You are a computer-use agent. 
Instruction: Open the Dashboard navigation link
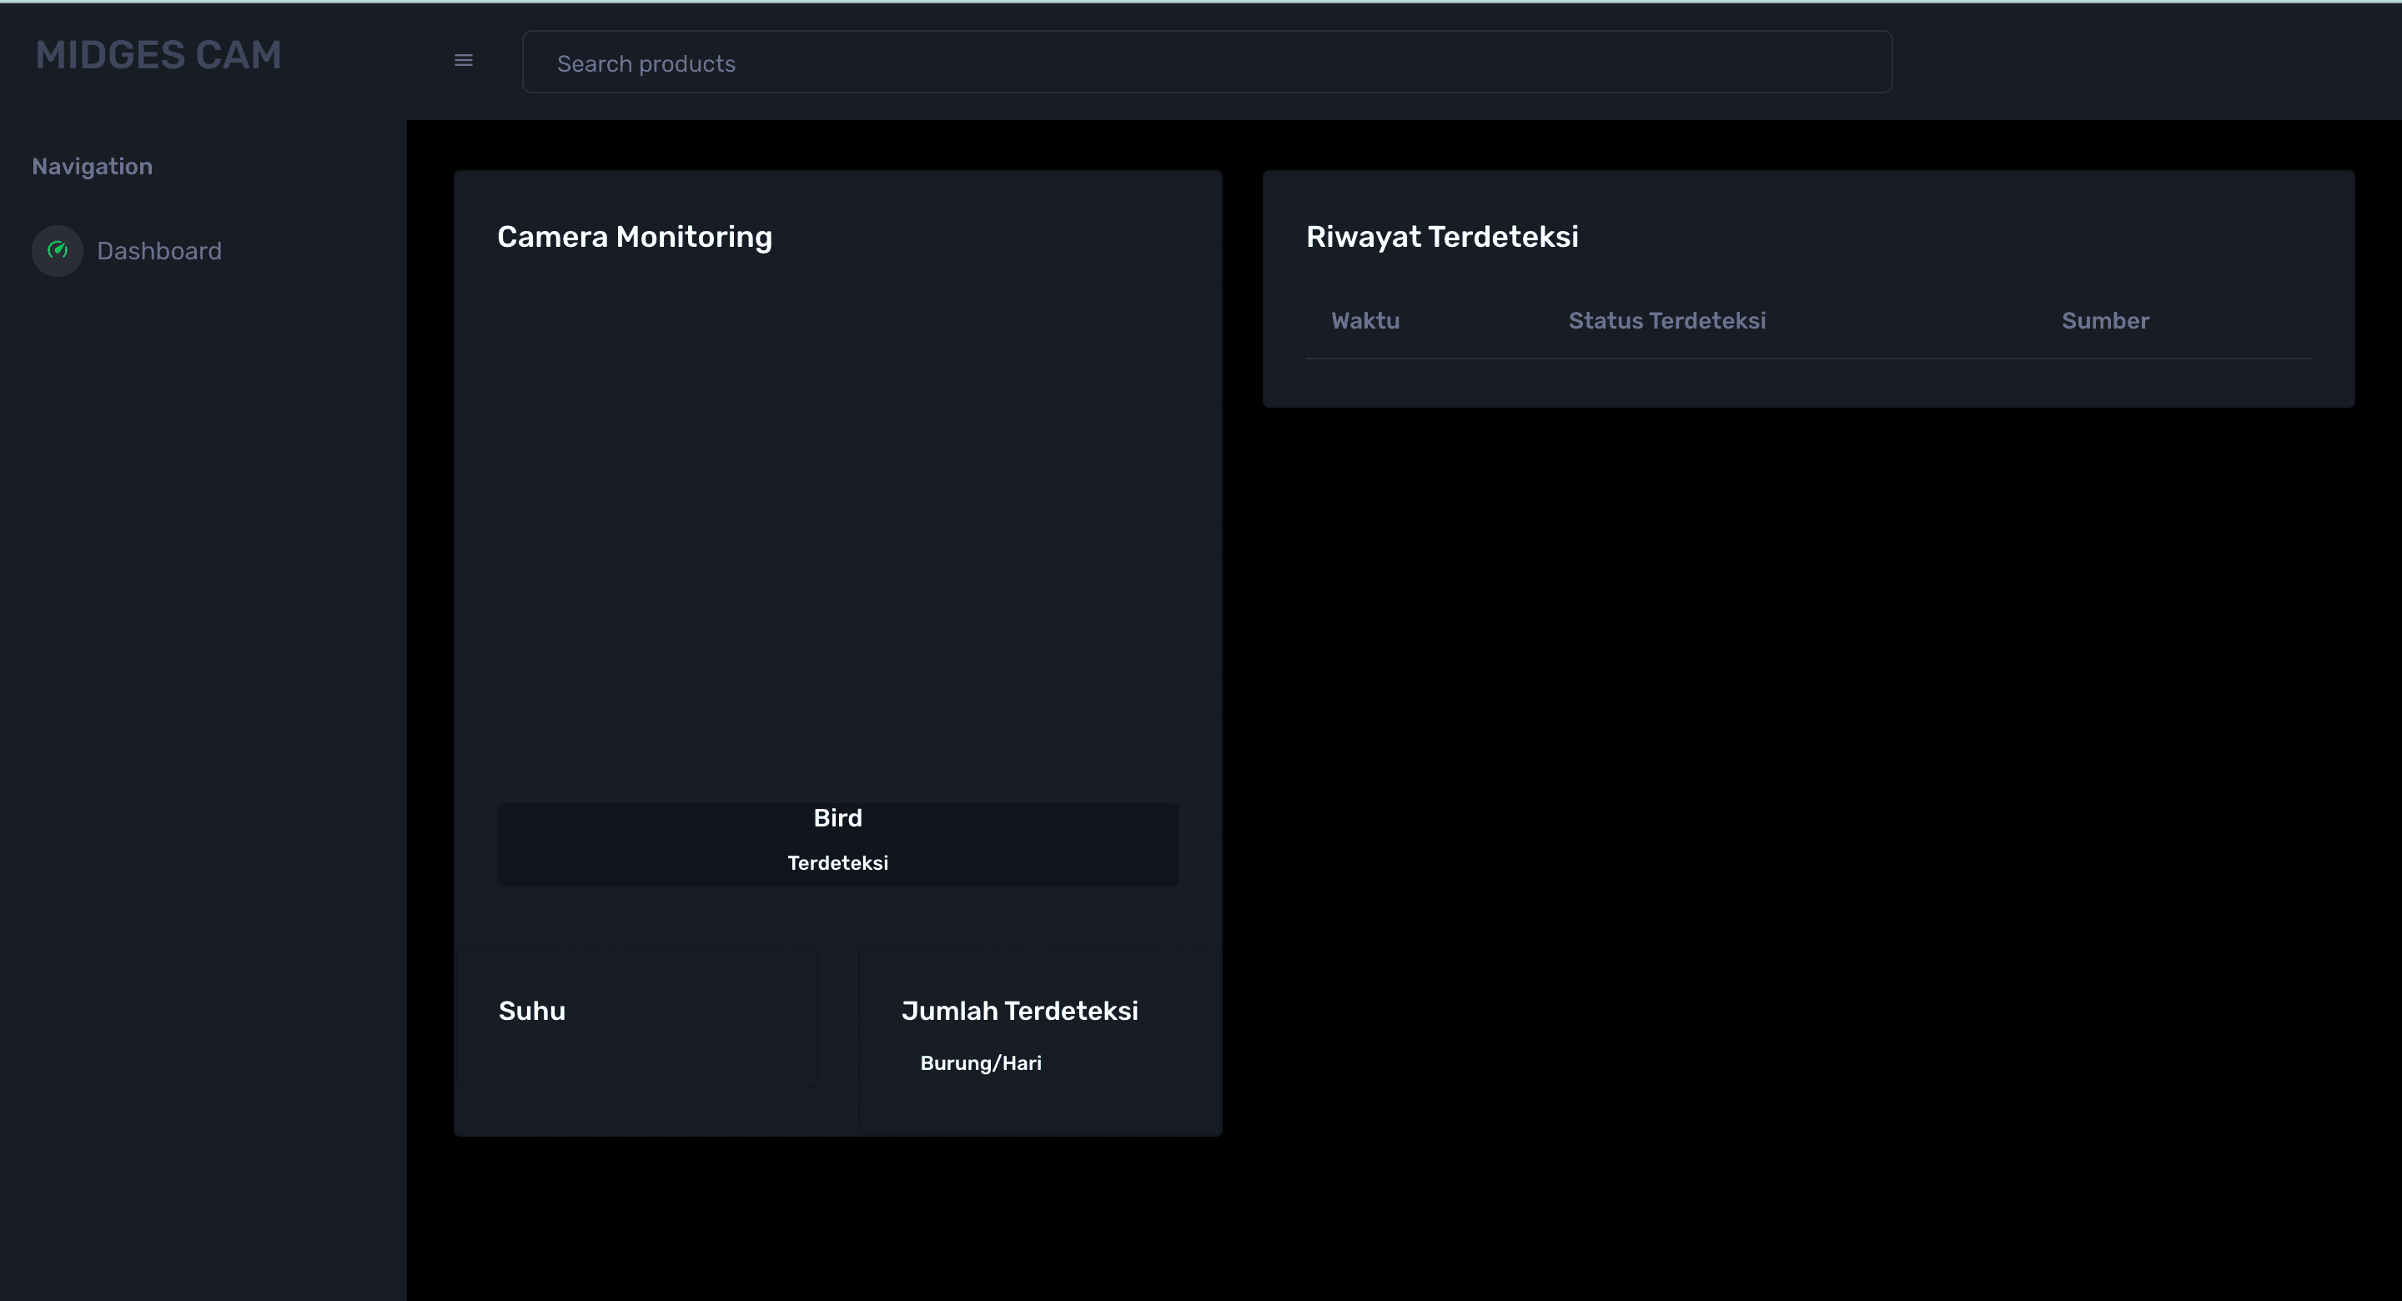pyautogui.click(x=159, y=251)
